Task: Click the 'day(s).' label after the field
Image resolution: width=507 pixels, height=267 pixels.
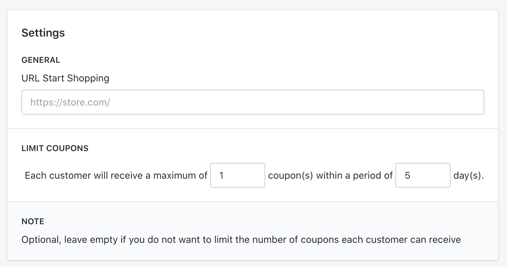Action: (468, 176)
